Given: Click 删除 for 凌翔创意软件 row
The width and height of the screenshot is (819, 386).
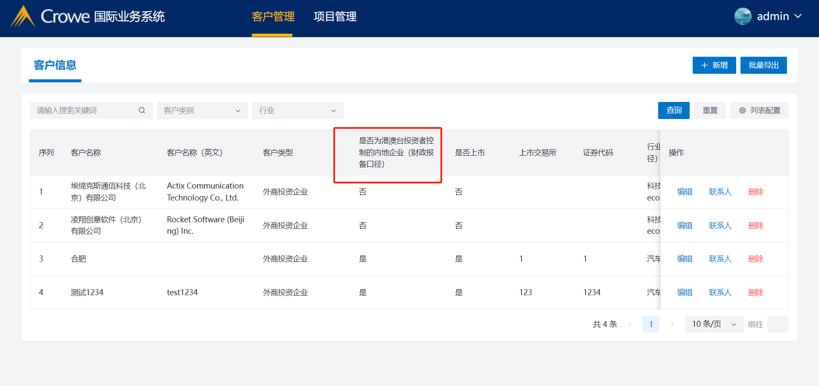Looking at the screenshot, I should (x=755, y=226).
